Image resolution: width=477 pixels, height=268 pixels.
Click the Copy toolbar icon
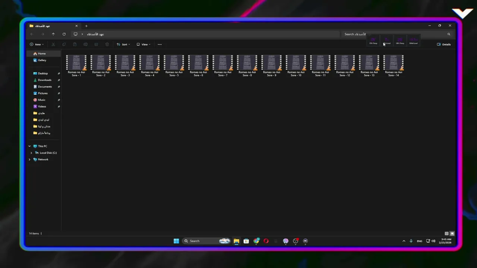tap(64, 44)
